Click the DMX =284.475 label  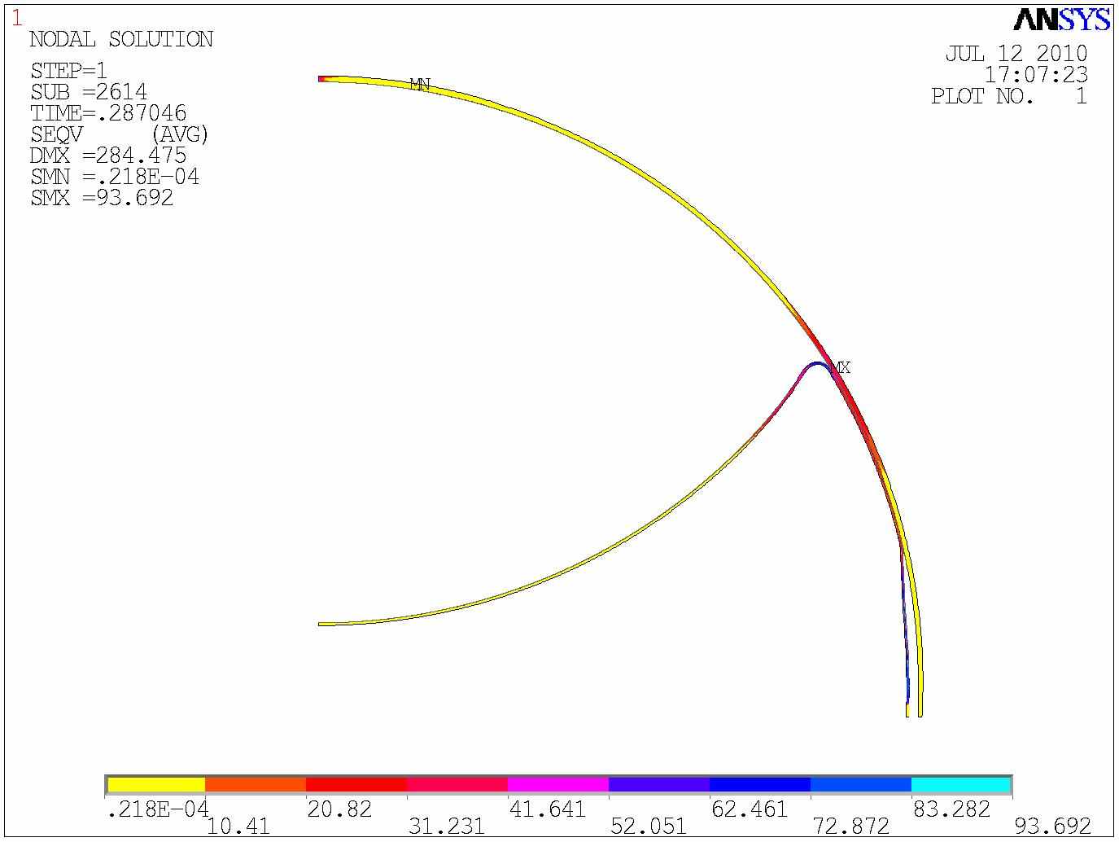108,156
